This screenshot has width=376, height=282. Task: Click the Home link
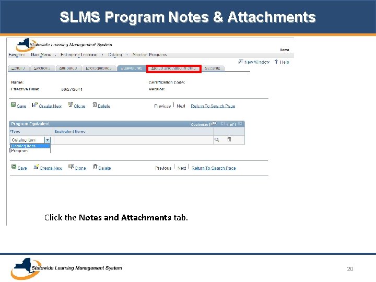point(284,50)
